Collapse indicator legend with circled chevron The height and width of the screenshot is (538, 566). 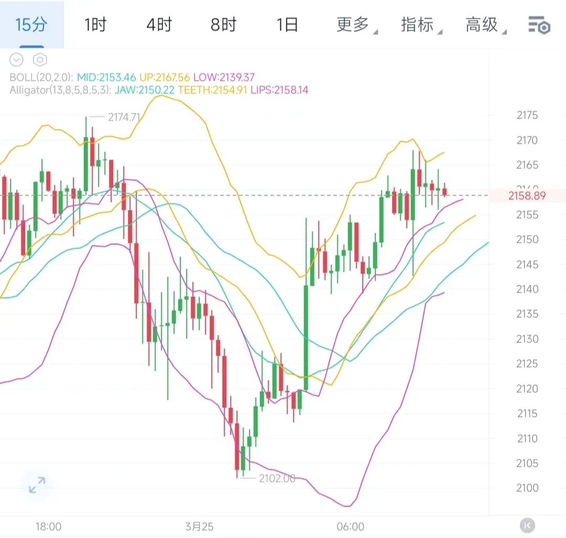(17, 60)
